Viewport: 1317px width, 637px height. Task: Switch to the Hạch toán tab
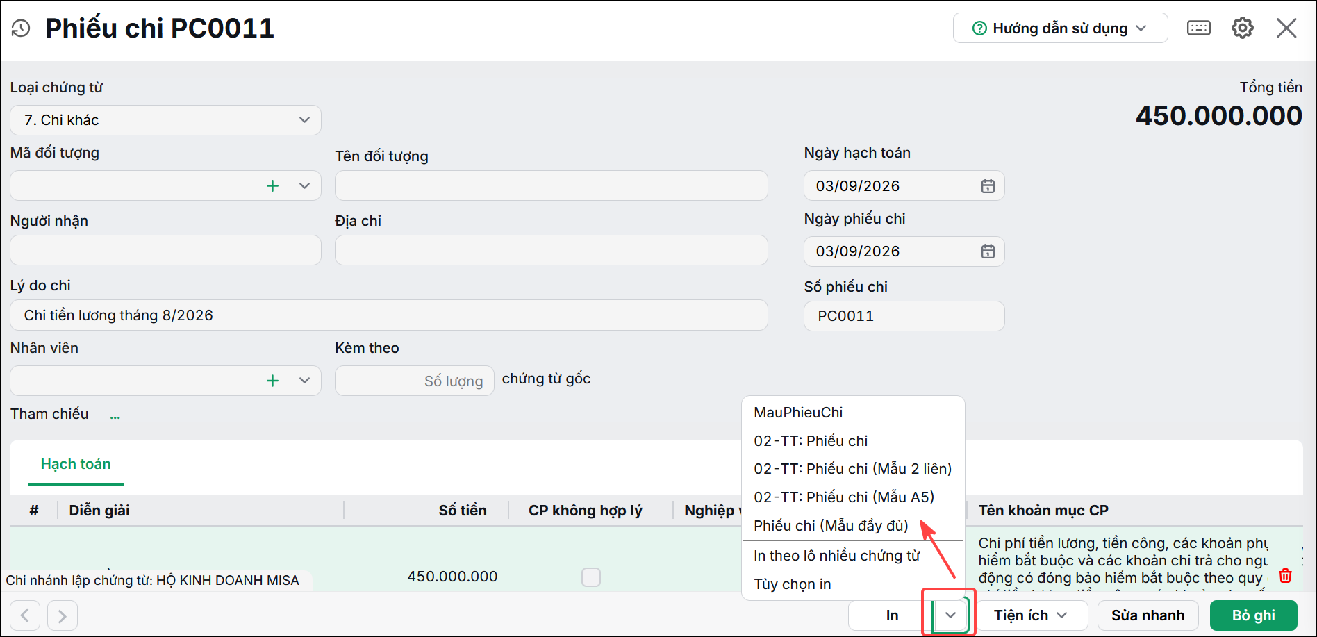point(76,464)
